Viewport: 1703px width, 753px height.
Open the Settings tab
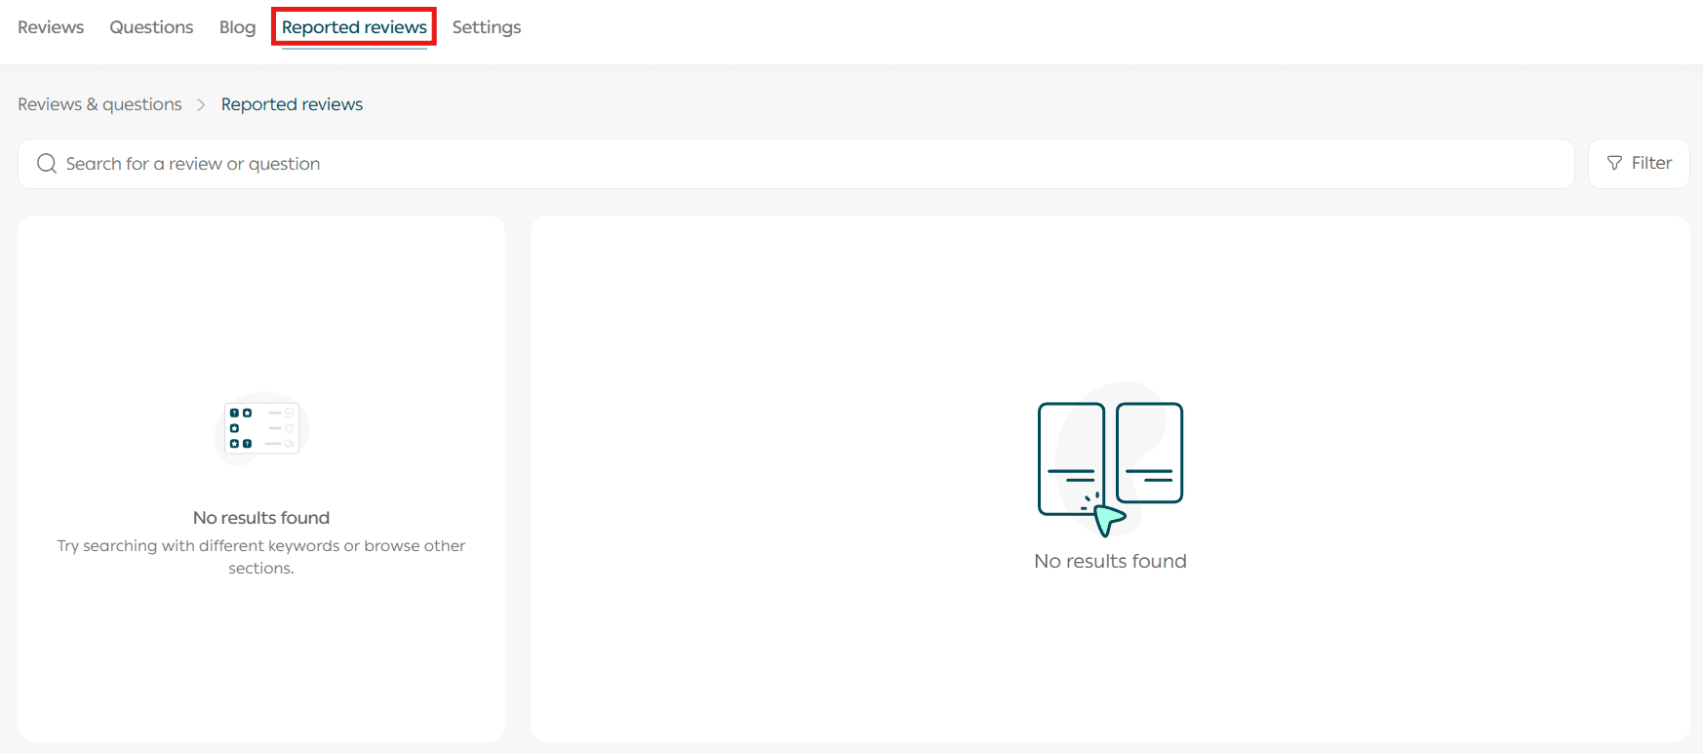click(x=486, y=27)
